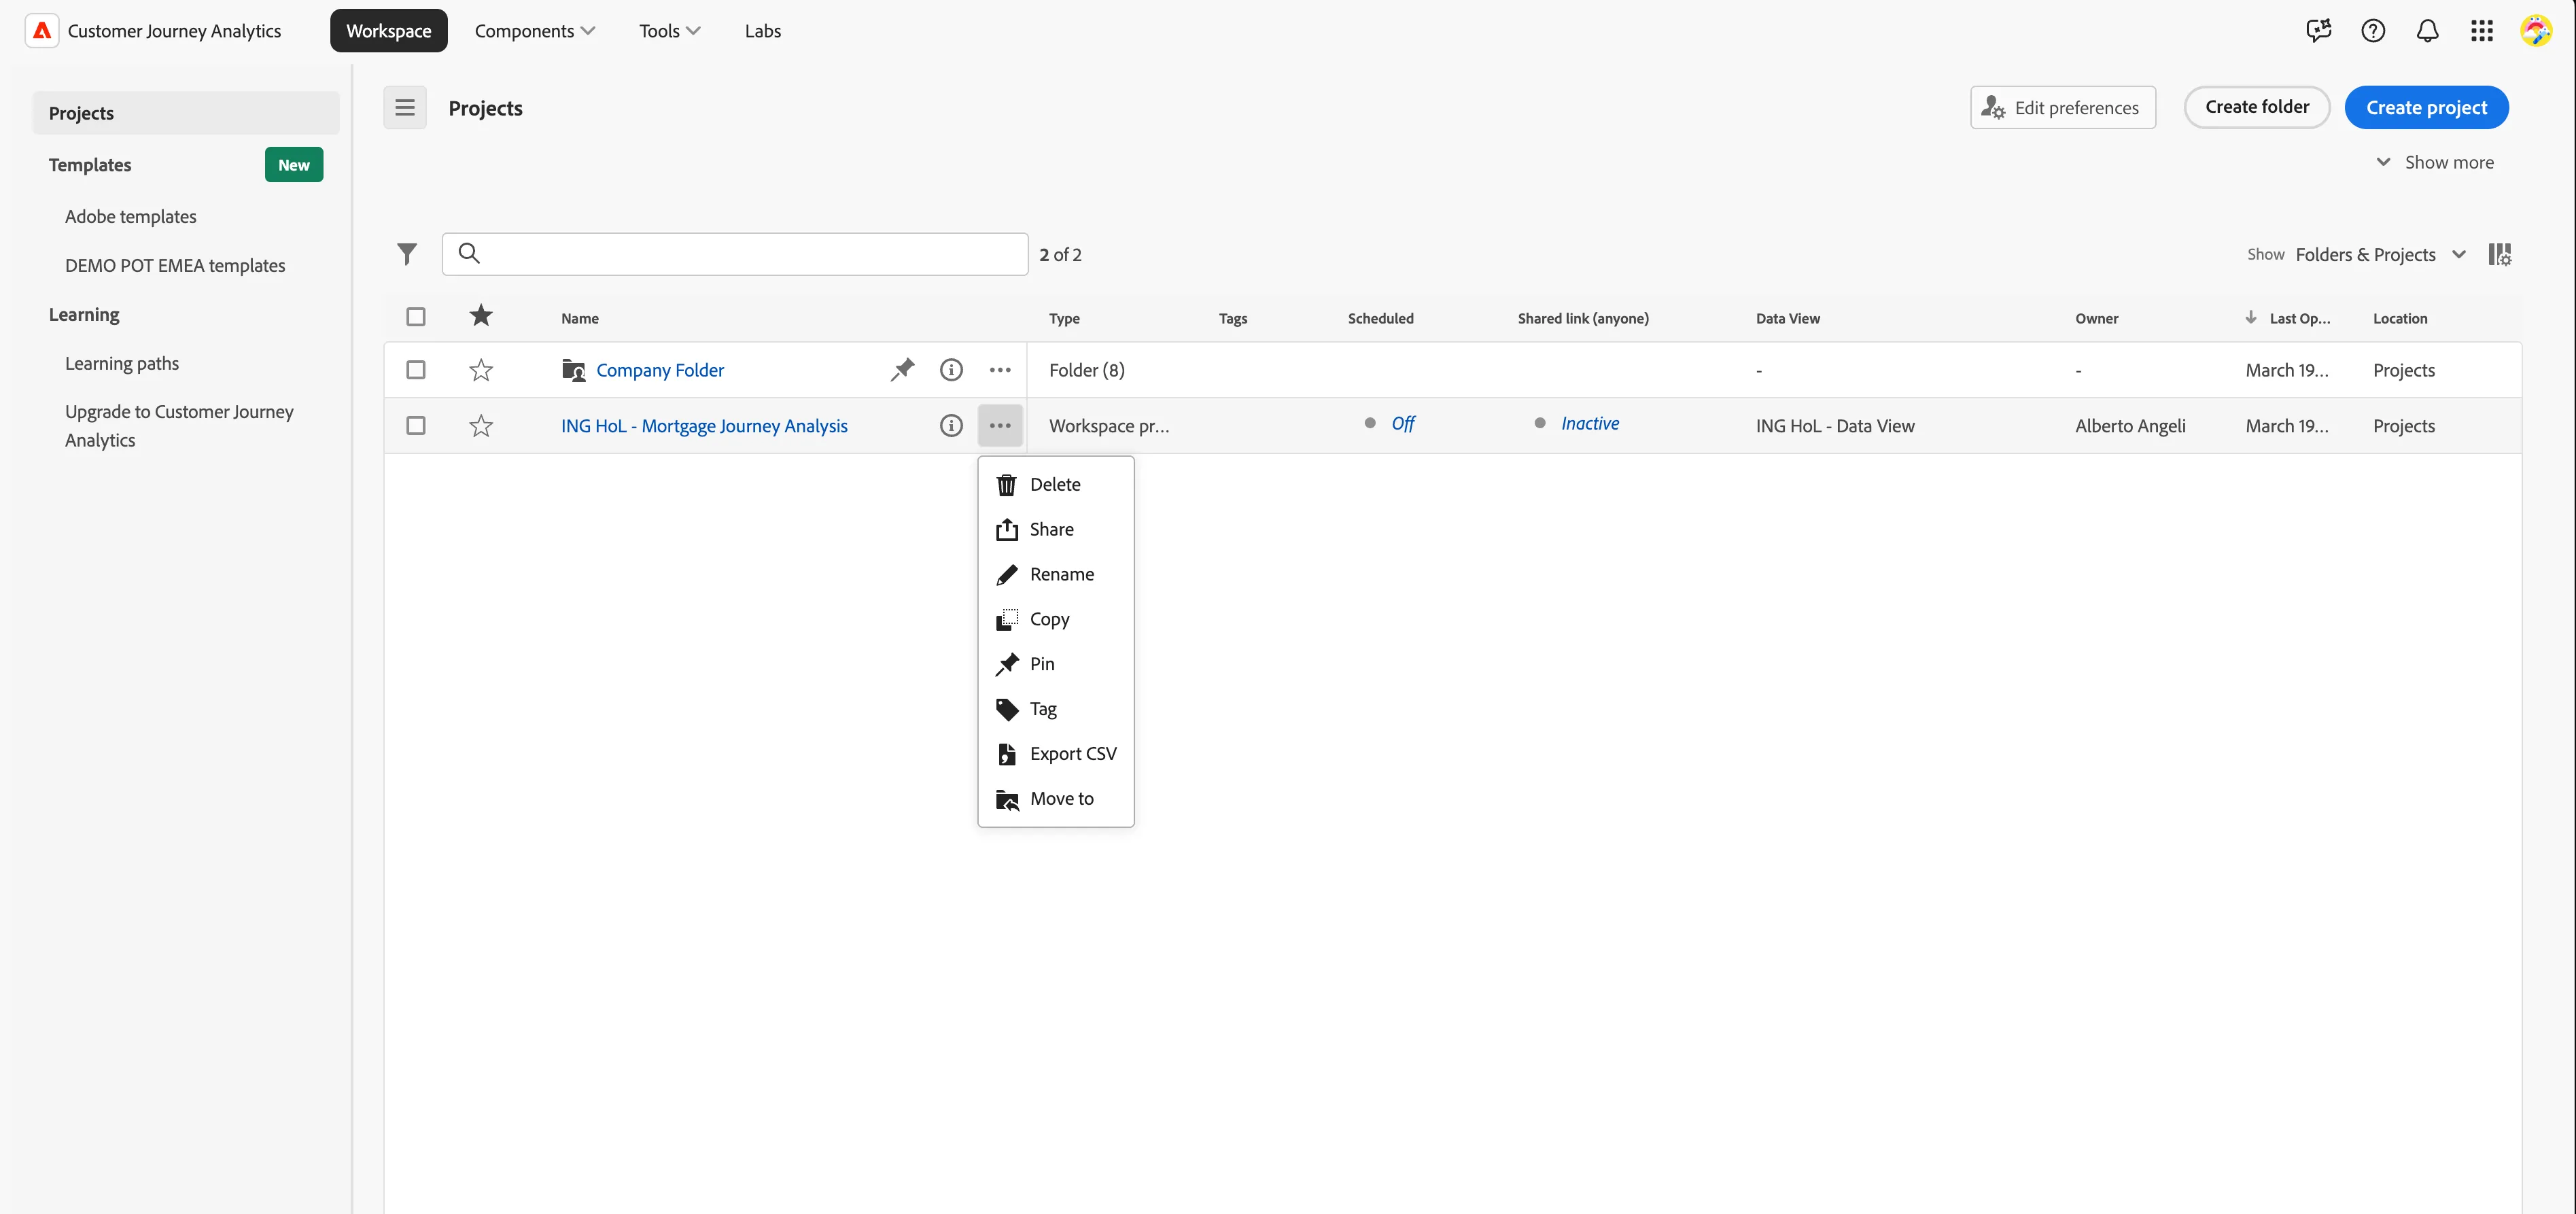The height and width of the screenshot is (1214, 2576).
Task: Toggle the left navigation hamburger icon
Action: tap(405, 107)
